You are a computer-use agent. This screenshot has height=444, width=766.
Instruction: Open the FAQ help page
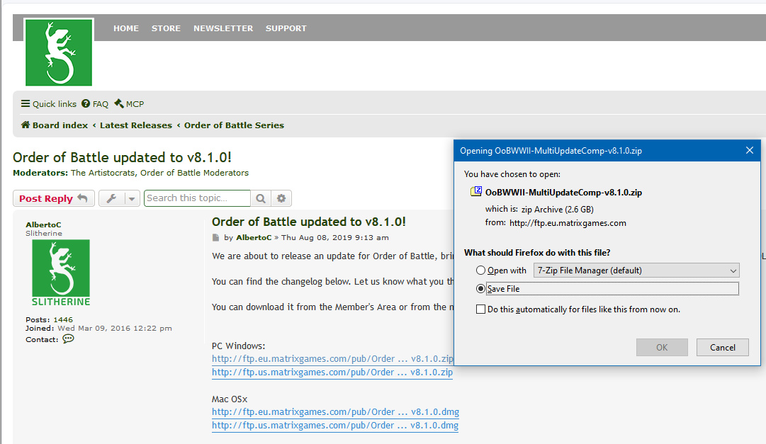click(95, 104)
